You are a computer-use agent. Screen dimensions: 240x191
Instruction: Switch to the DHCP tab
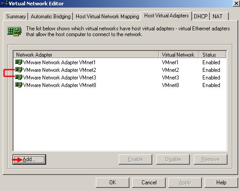[201, 17]
